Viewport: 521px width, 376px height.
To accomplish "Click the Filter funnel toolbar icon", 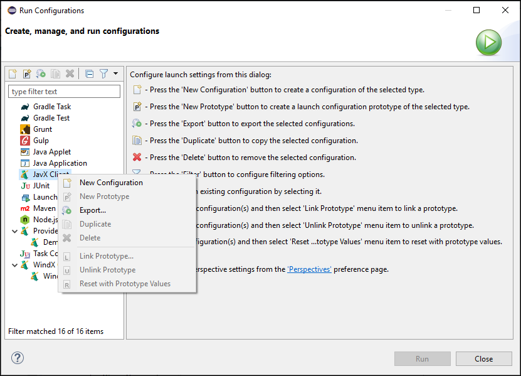I will pyautogui.click(x=103, y=73).
